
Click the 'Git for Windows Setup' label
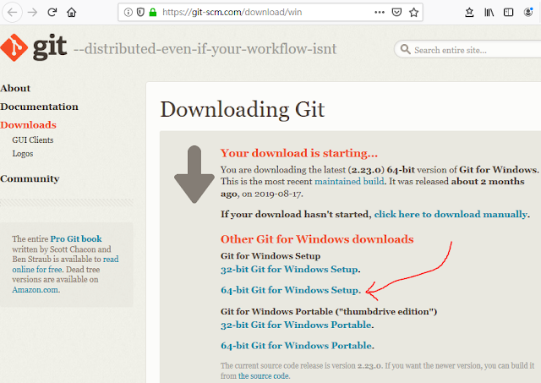[270, 256]
